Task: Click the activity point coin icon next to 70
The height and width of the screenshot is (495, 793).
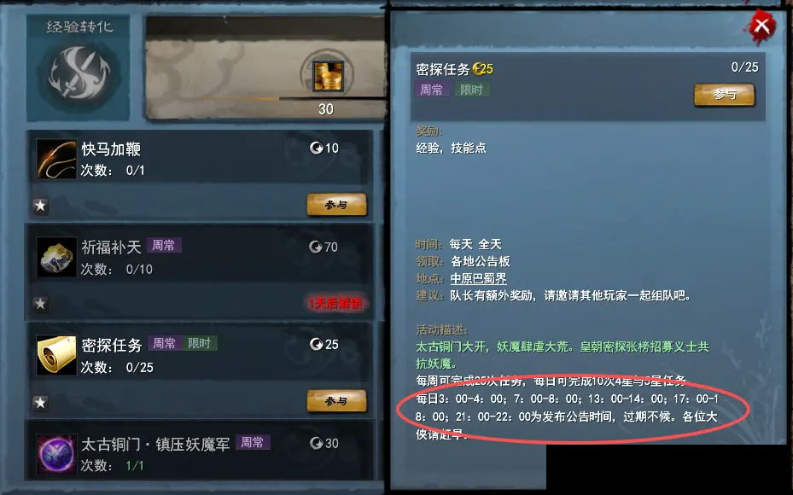Action: click(x=316, y=247)
